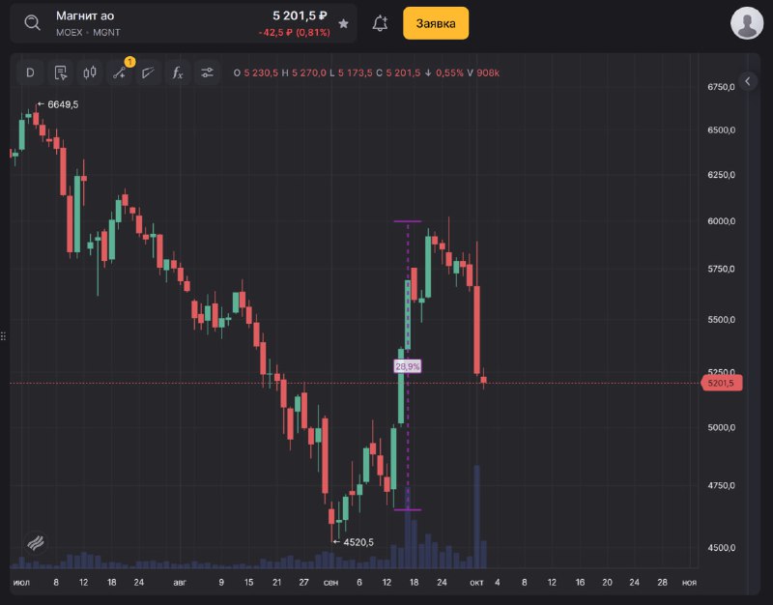773x605 pixels.
Task: Open the fx indicators menu
Action: tap(178, 73)
